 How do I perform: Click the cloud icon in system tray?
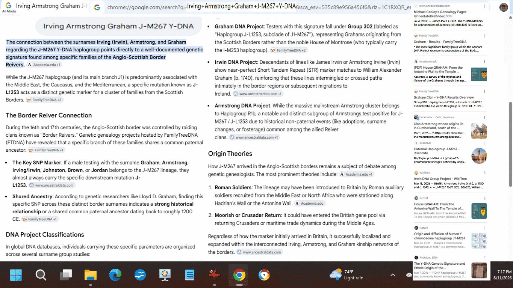[x=409, y=275]
